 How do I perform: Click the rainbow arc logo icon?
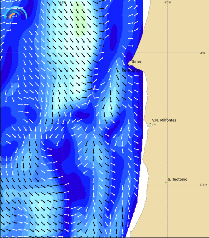click(x=15, y=13)
